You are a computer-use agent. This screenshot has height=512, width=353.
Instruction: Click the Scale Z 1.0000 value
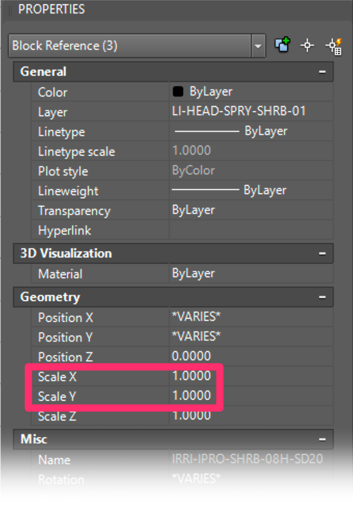point(192,415)
